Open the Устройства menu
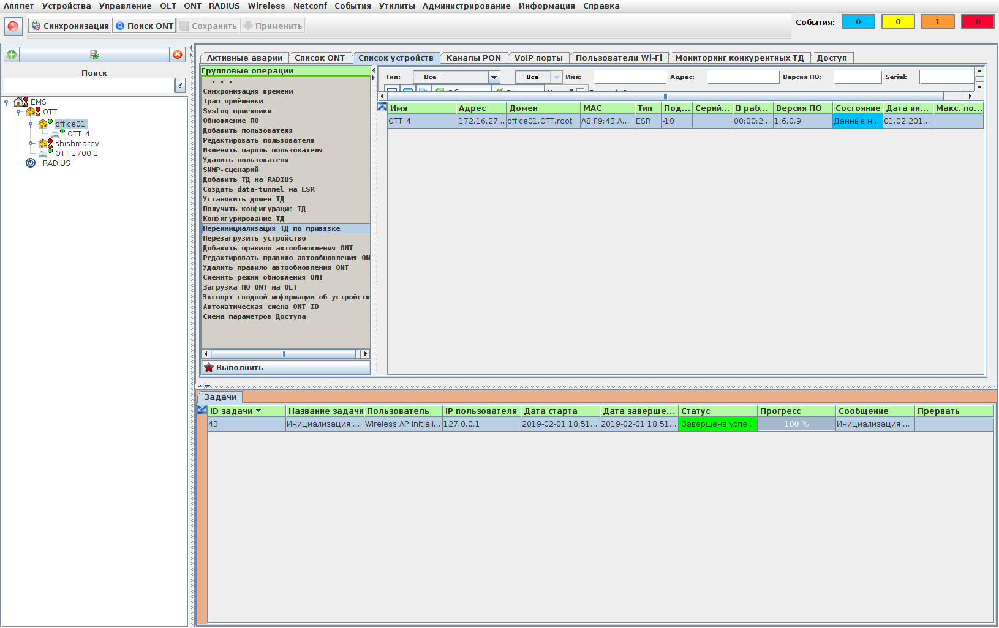999x628 pixels. [66, 6]
